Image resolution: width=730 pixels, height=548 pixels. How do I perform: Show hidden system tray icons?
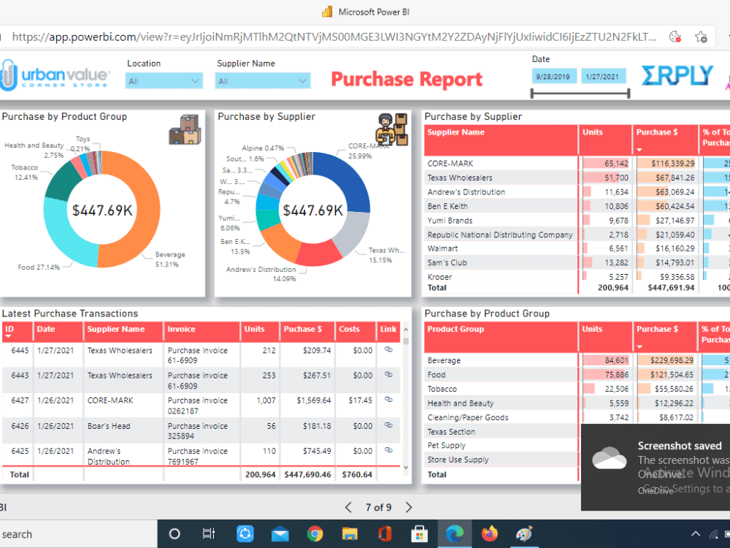(x=696, y=534)
